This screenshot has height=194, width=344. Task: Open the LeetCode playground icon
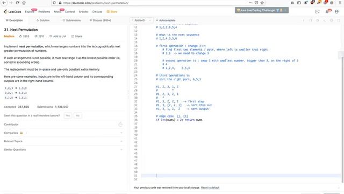click(317, 12)
